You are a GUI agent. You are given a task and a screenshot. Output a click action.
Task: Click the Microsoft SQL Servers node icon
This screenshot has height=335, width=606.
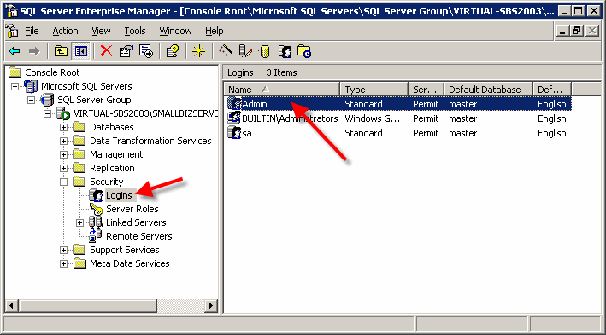click(x=31, y=86)
